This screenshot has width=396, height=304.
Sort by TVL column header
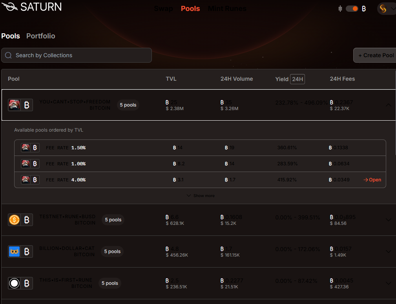[x=171, y=79]
